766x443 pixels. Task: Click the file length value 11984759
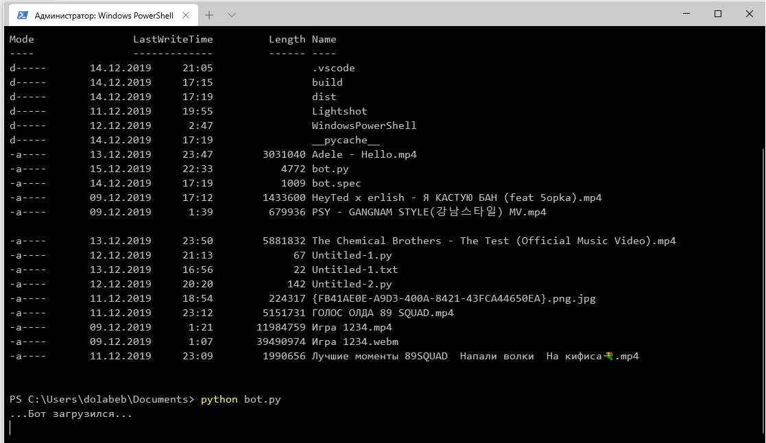coord(281,327)
